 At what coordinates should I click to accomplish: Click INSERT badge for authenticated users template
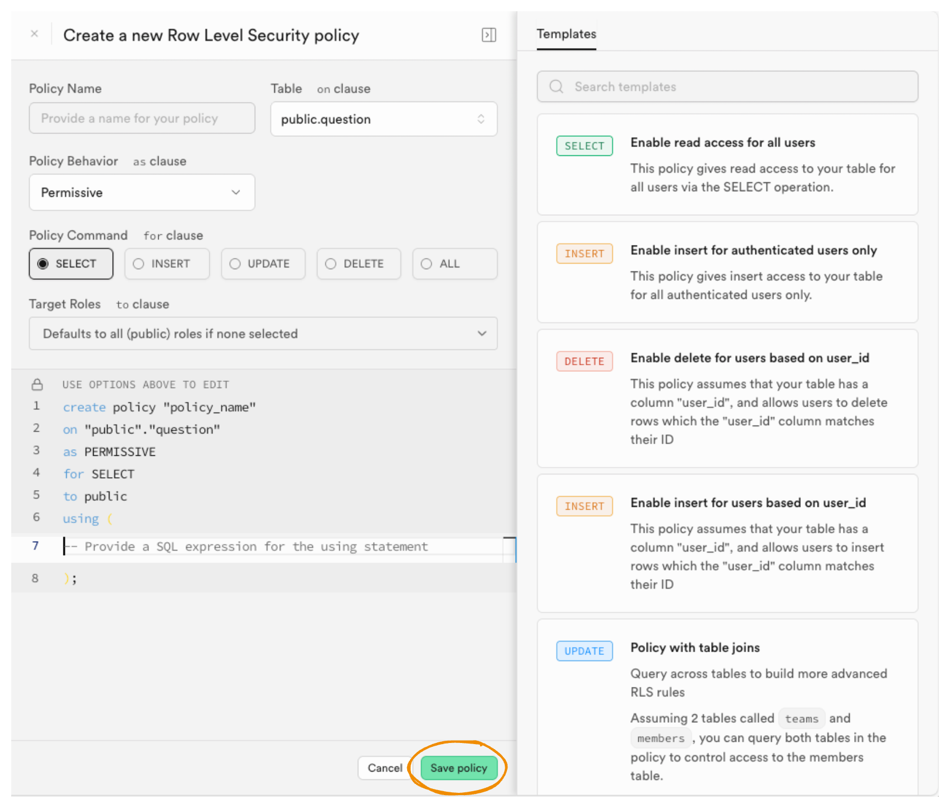coord(584,254)
